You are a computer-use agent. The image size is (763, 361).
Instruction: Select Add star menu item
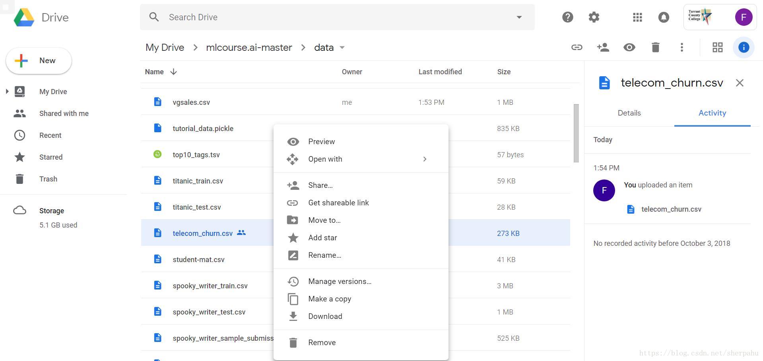(361, 238)
